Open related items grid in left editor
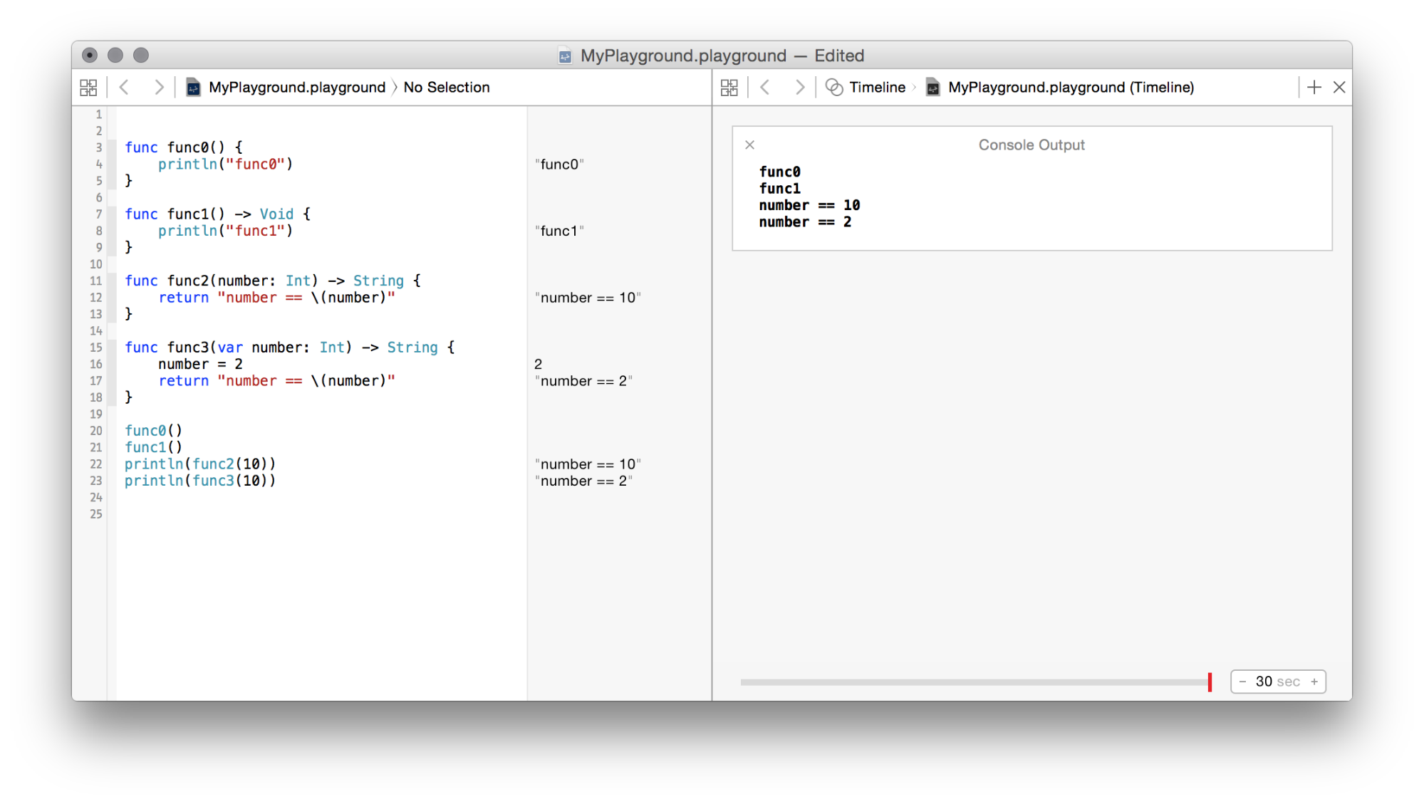This screenshot has height=804, width=1424. point(88,88)
